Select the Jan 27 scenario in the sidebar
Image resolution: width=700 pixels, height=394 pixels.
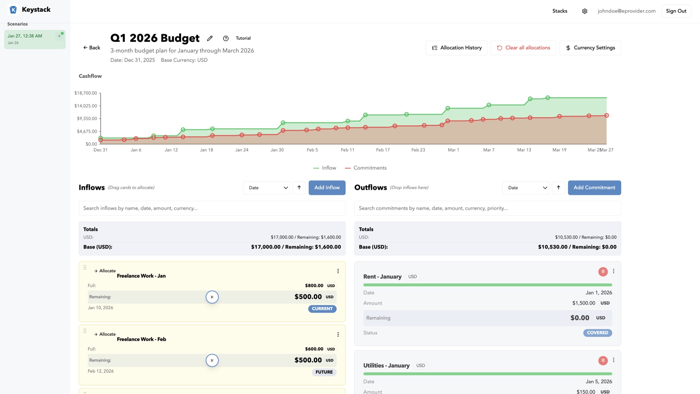[35, 39]
